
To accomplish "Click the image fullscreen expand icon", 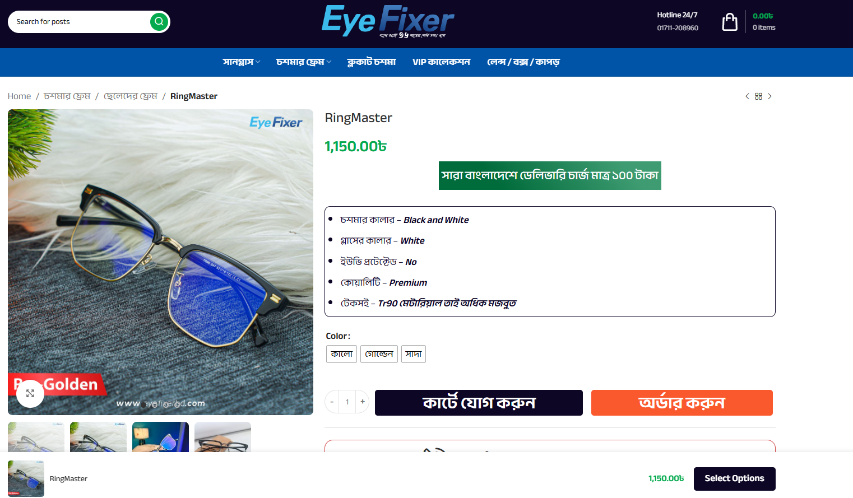I will (x=30, y=393).
